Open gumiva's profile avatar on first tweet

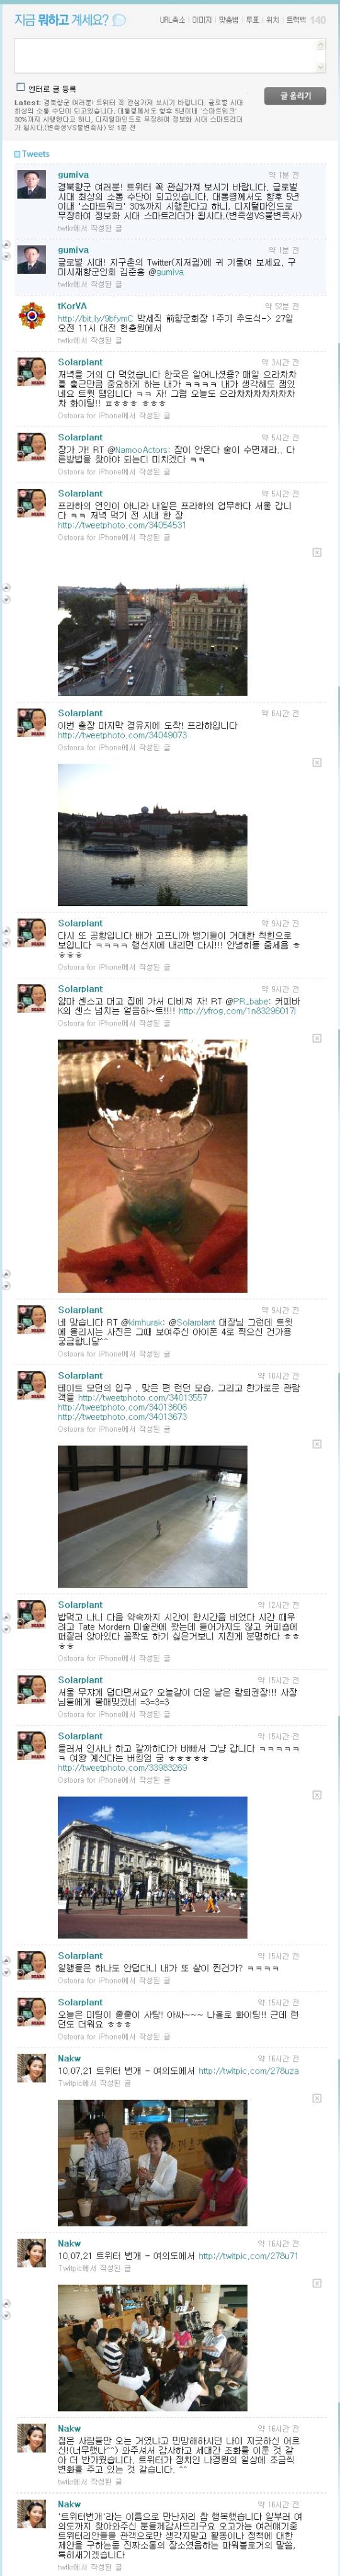32,185
